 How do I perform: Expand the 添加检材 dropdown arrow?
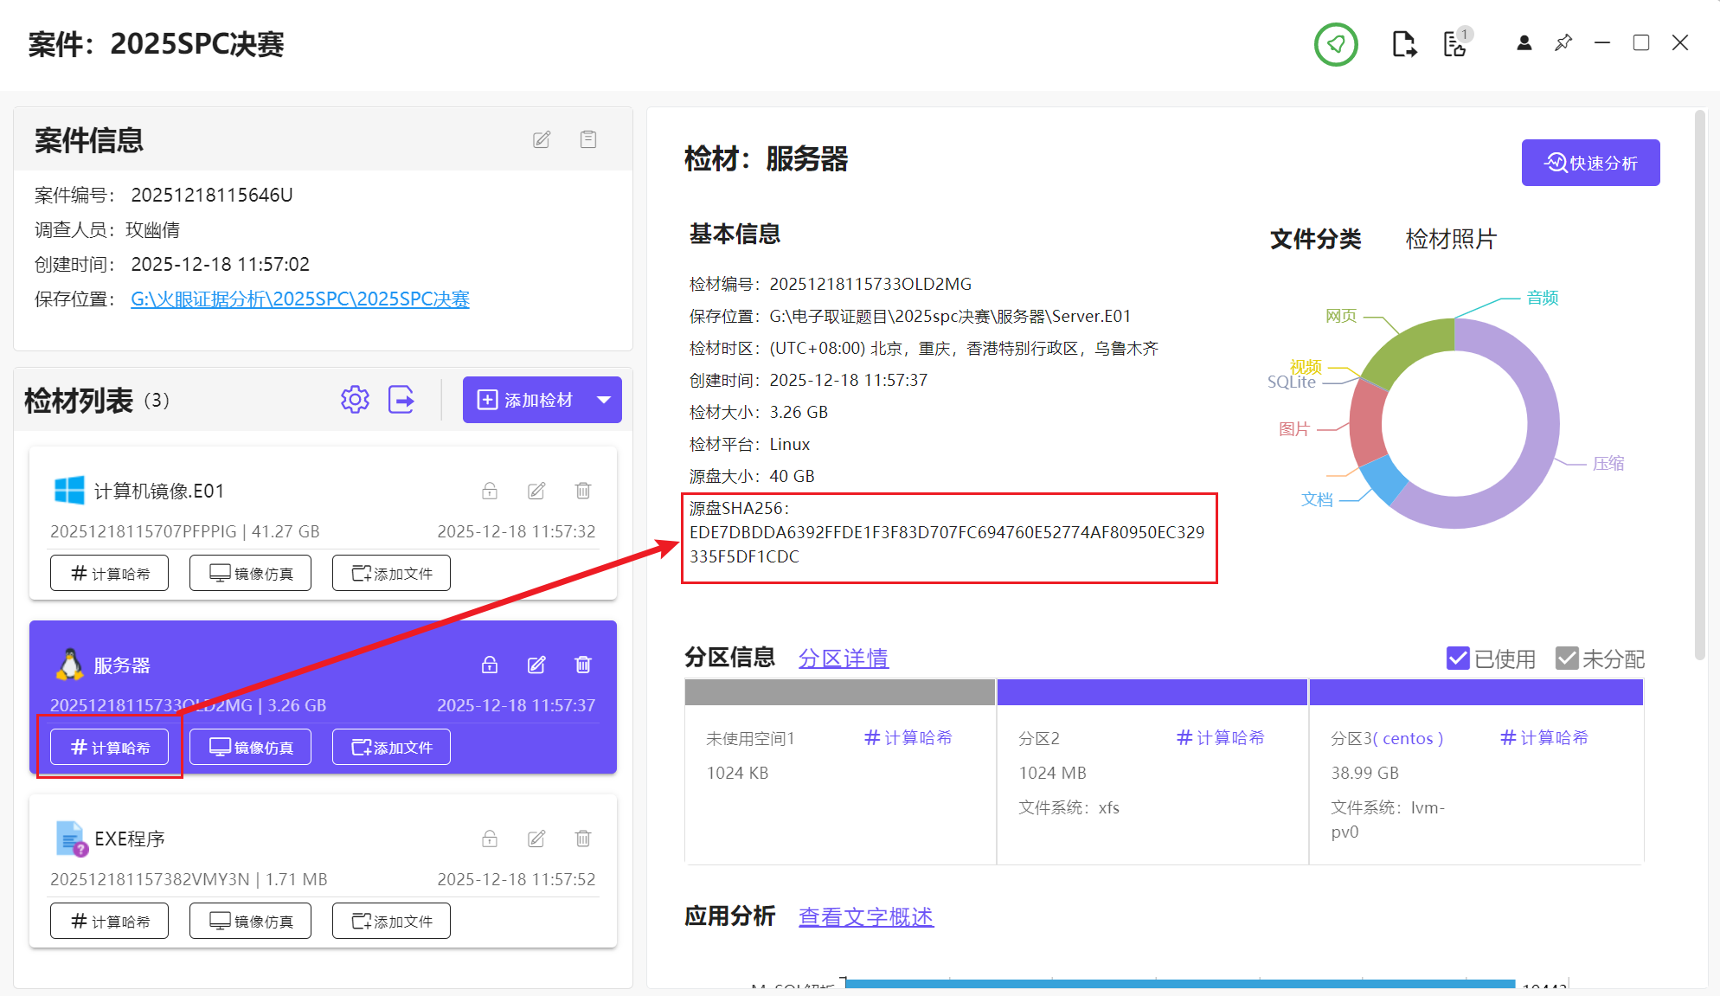tap(604, 400)
